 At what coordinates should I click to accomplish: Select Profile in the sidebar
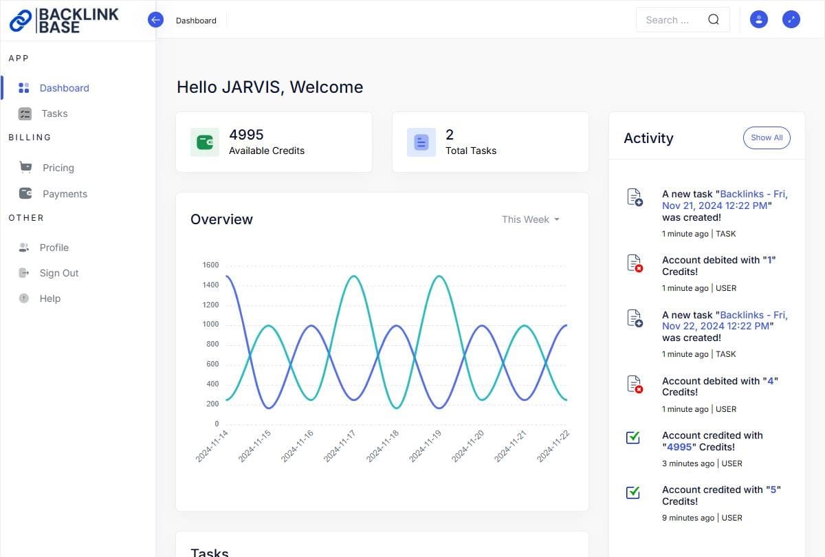[x=54, y=248]
